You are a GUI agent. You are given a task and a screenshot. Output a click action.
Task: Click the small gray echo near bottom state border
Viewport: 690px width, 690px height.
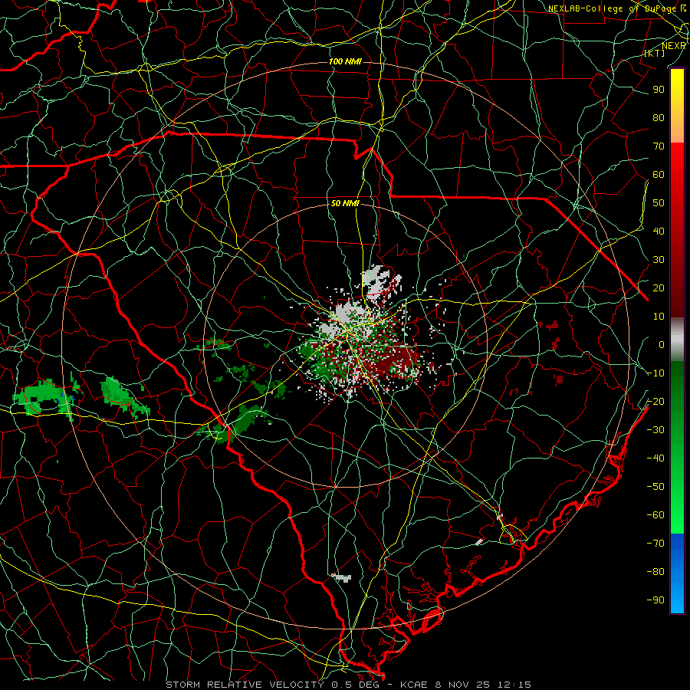[342, 577]
